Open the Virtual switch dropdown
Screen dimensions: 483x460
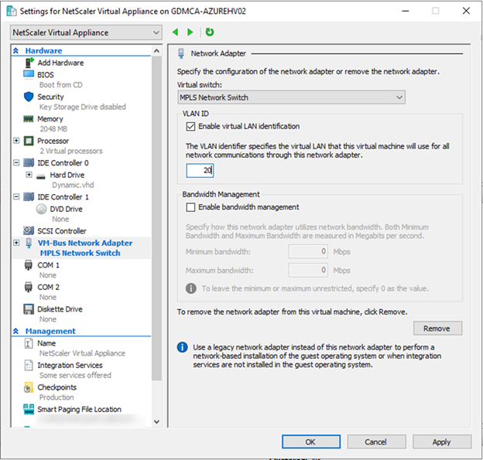click(x=291, y=97)
